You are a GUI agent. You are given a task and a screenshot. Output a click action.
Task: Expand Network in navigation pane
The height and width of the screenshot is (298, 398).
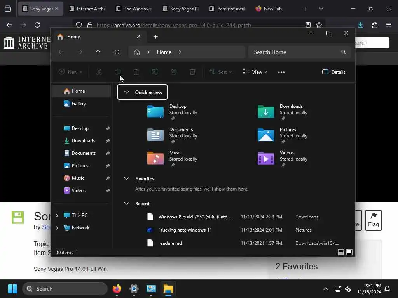(57, 228)
